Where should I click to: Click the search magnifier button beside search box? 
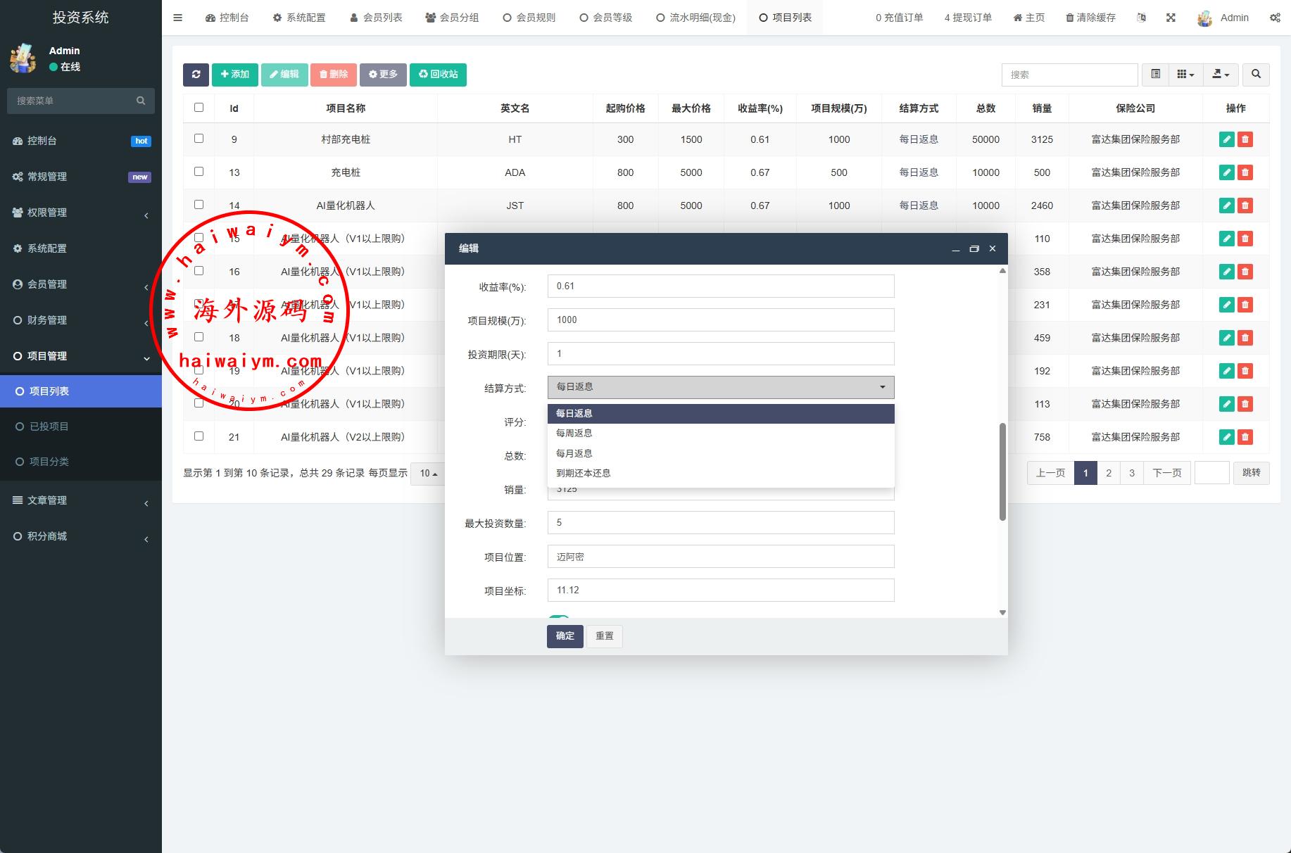coord(1256,75)
